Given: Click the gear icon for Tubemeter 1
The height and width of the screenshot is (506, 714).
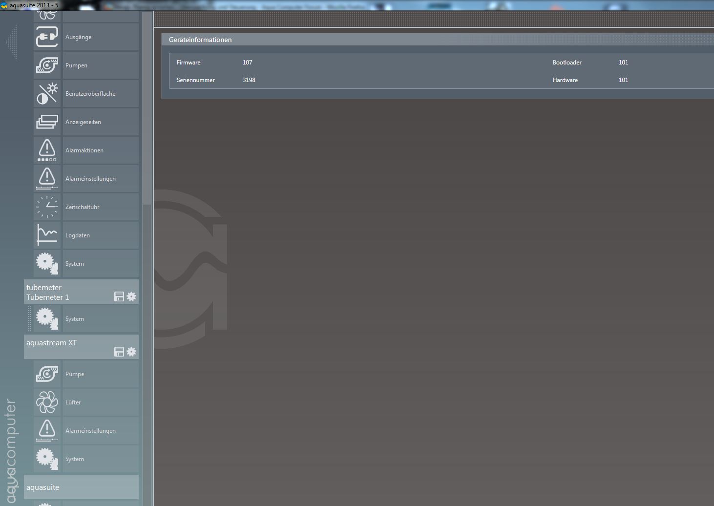Looking at the screenshot, I should [131, 296].
